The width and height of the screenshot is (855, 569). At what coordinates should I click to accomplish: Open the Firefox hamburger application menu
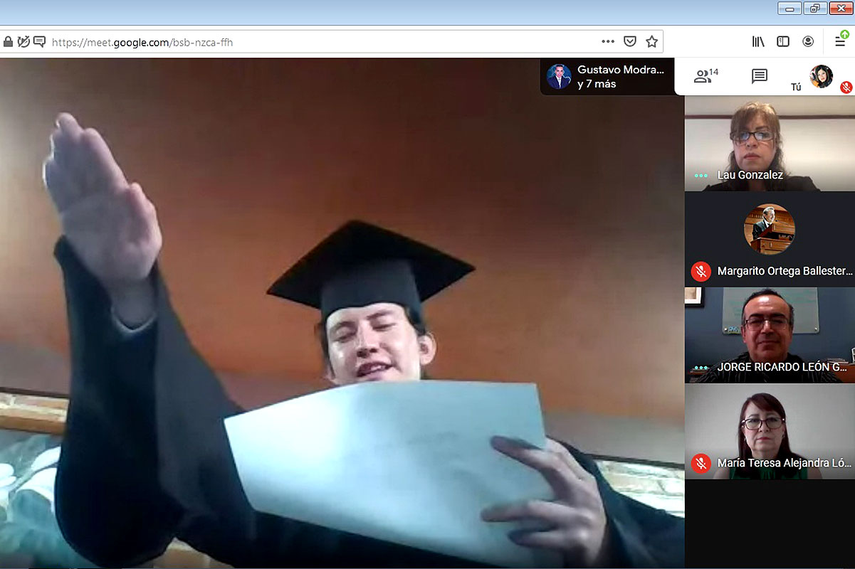pyautogui.click(x=841, y=41)
